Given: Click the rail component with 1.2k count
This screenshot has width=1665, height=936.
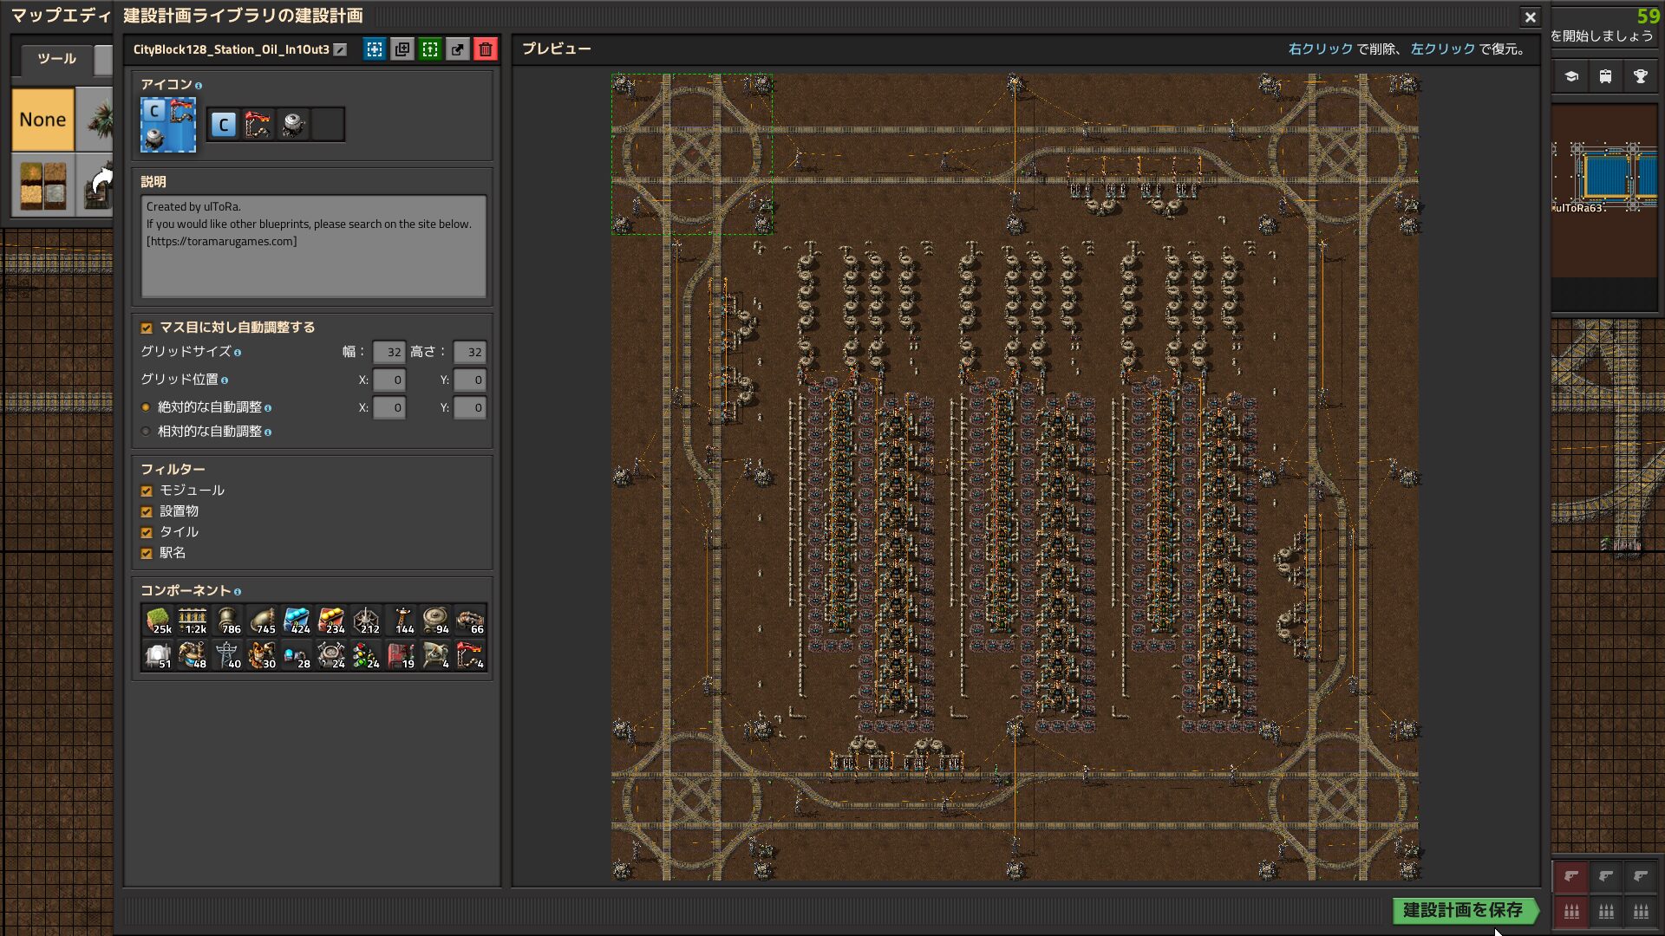Looking at the screenshot, I should [193, 621].
